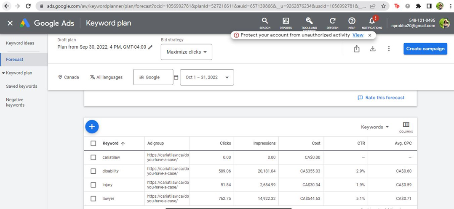This screenshot has width=454, height=209.
Task: Sort by the Clicks column header
Action: pos(225,143)
